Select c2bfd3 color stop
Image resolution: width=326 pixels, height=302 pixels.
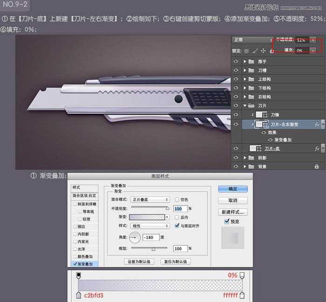(78, 295)
